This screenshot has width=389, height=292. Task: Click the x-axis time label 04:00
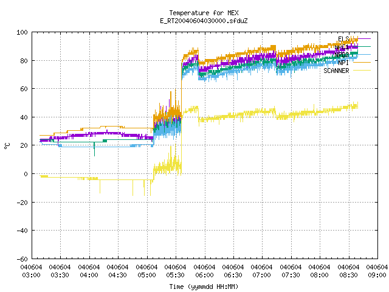pos(89,275)
